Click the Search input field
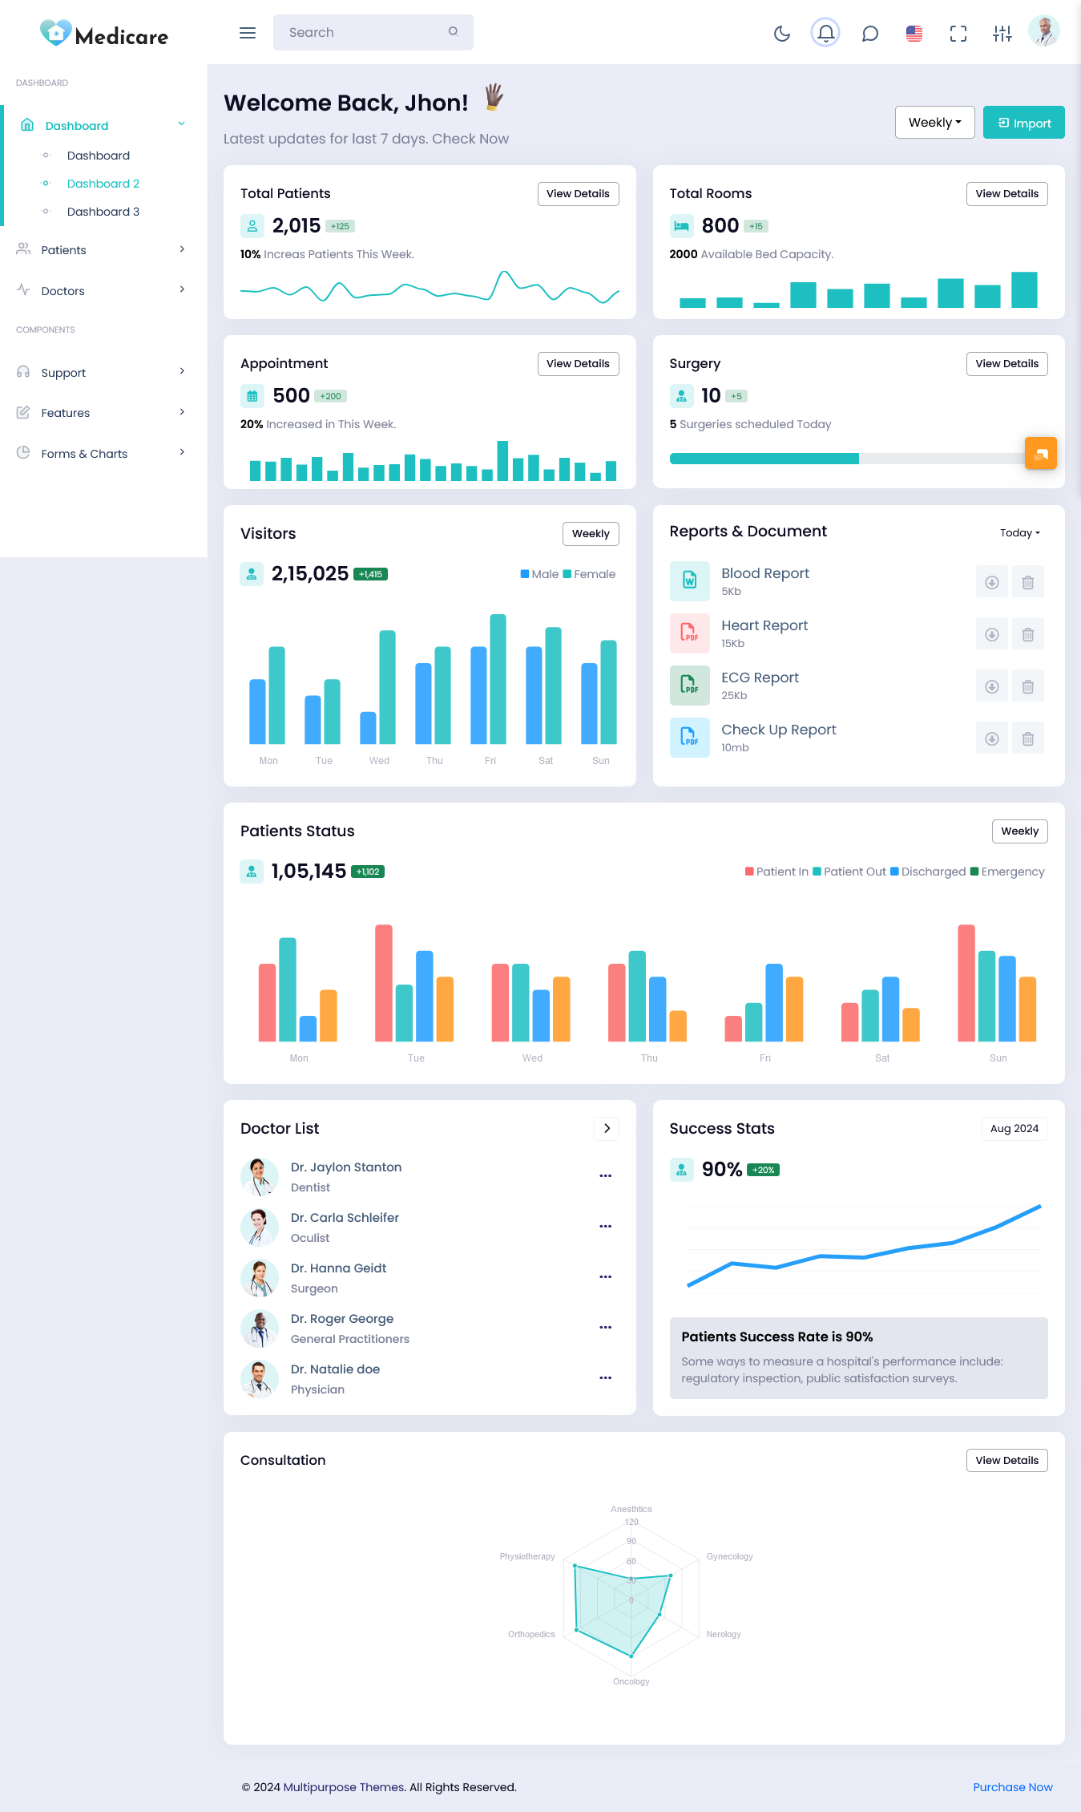 (365, 33)
